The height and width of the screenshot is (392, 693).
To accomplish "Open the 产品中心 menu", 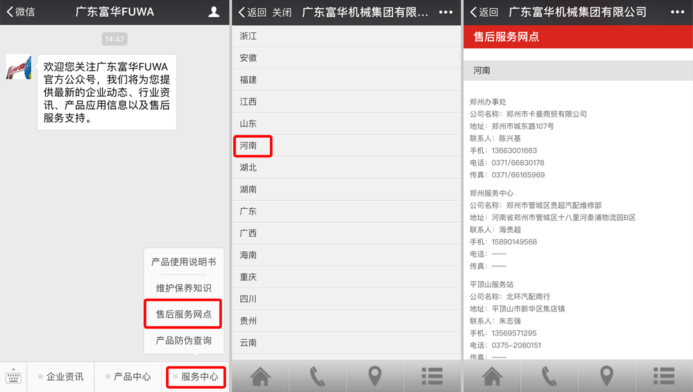I will pyautogui.click(x=128, y=377).
